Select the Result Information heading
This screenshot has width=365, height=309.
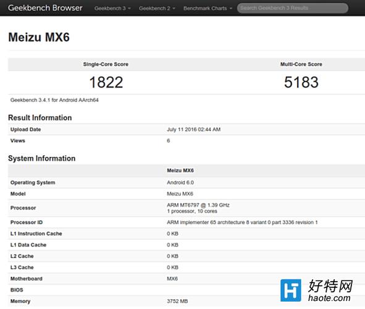click(x=40, y=118)
